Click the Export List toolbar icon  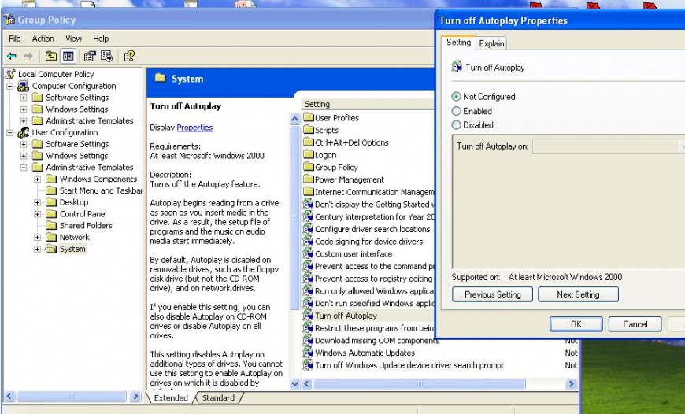pos(106,56)
